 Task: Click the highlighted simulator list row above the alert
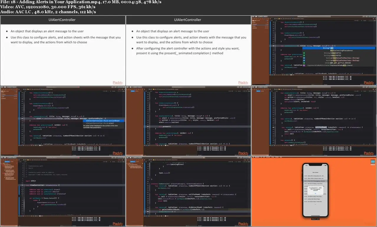click(x=315, y=181)
